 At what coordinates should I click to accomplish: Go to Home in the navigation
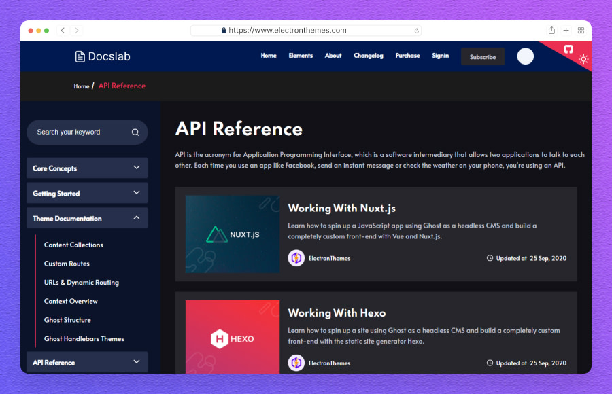[x=269, y=56]
